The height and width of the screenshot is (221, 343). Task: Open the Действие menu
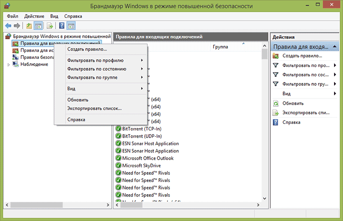[x=34, y=16]
